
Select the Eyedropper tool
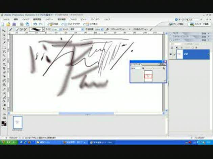click(4, 43)
